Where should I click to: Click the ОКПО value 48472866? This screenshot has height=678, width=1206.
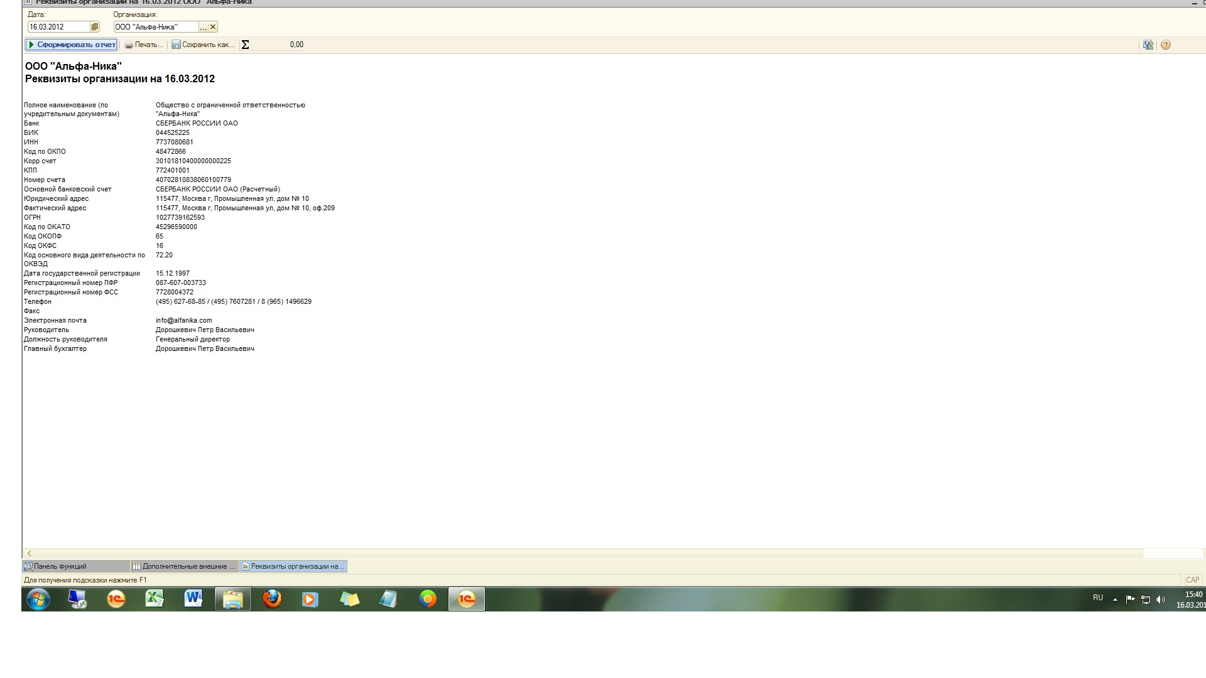click(x=171, y=151)
